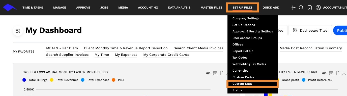Open the ACCOUNTING menu
This screenshot has height=96, width=347.
[x=148, y=8]
